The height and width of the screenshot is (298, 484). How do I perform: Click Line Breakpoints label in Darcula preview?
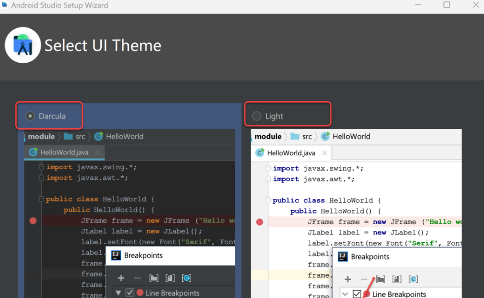point(172,293)
